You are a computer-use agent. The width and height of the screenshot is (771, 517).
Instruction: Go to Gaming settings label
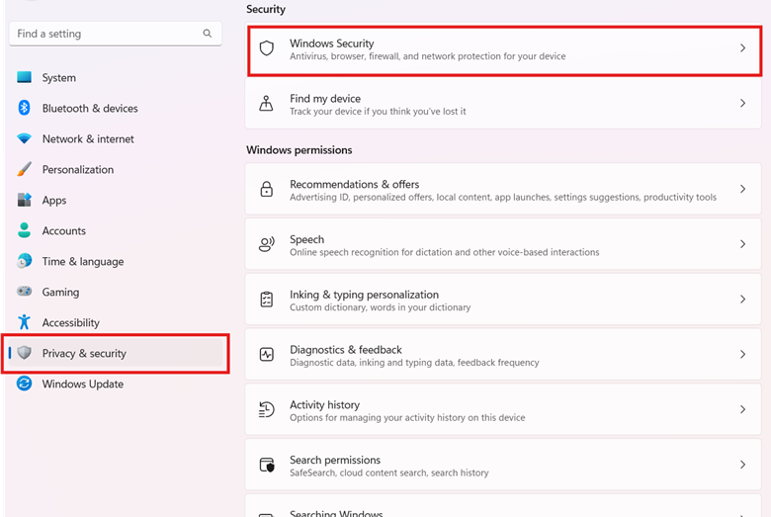coord(60,293)
